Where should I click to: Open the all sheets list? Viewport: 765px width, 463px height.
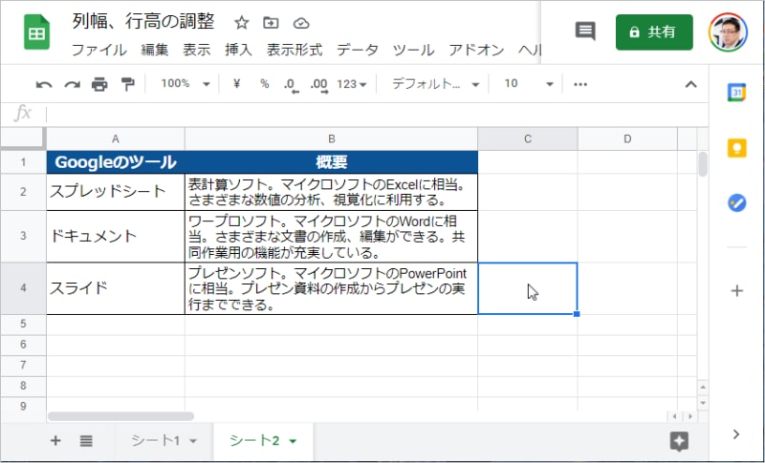point(86,441)
